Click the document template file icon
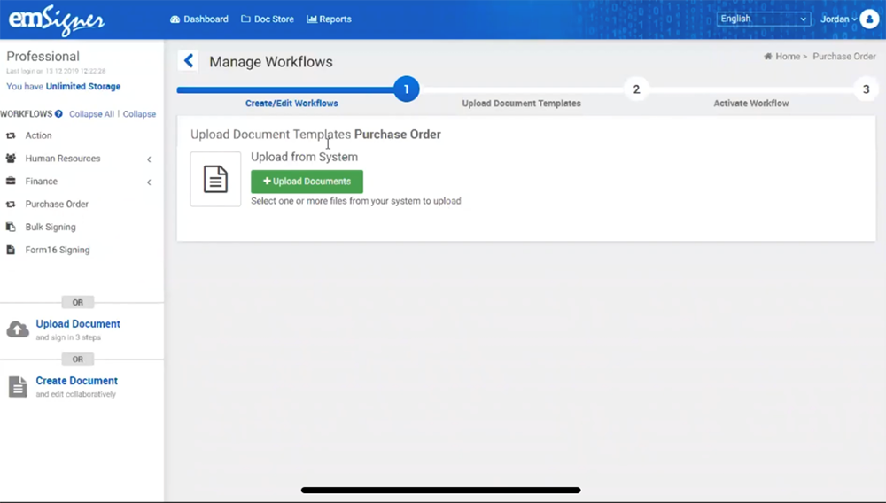 tap(215, 180)
